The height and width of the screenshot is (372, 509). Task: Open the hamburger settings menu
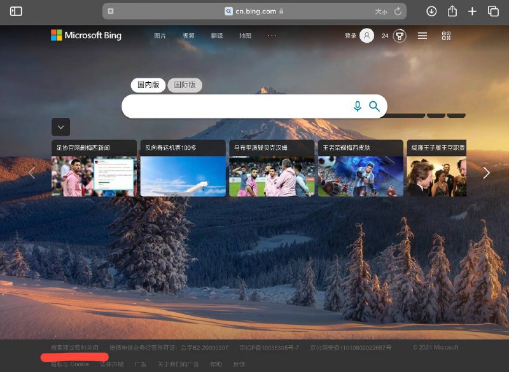pos(422,36)
